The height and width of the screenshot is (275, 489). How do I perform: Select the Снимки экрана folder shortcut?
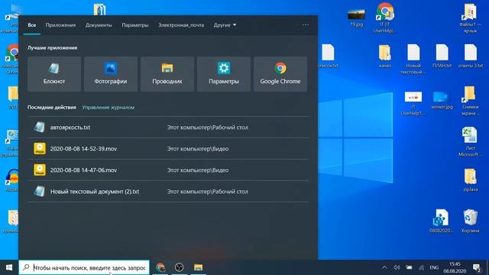tap(470, 101)
